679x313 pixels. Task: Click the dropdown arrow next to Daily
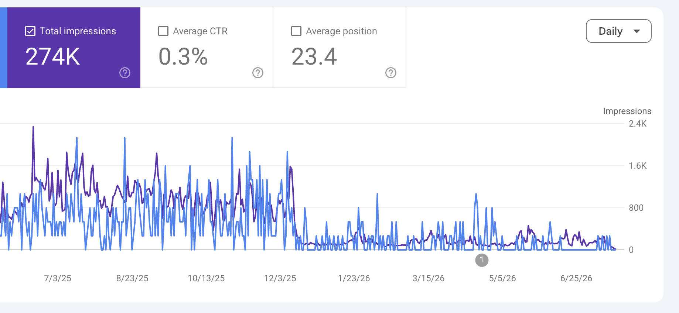pos(637,31)
